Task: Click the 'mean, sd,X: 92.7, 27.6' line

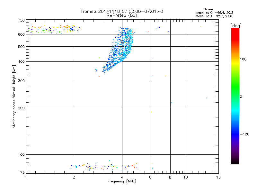Action: coord(214,16)
